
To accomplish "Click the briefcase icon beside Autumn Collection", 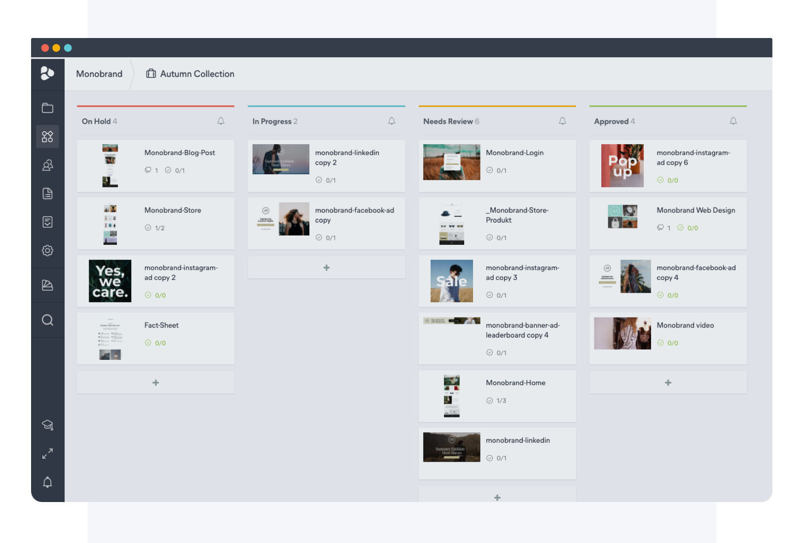I will pyautogui.click(x=151, y=74).
